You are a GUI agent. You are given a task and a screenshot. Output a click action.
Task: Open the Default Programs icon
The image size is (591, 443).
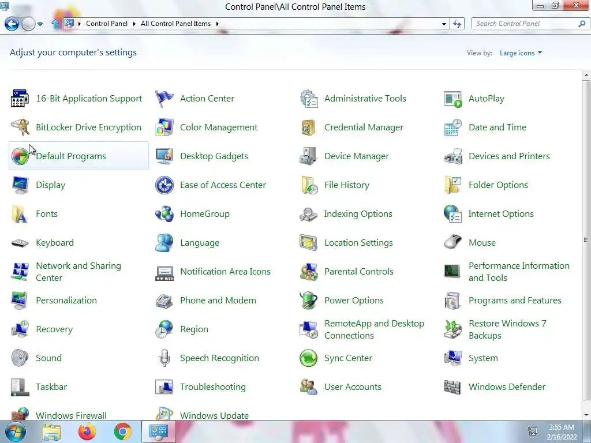click(20, 156)
